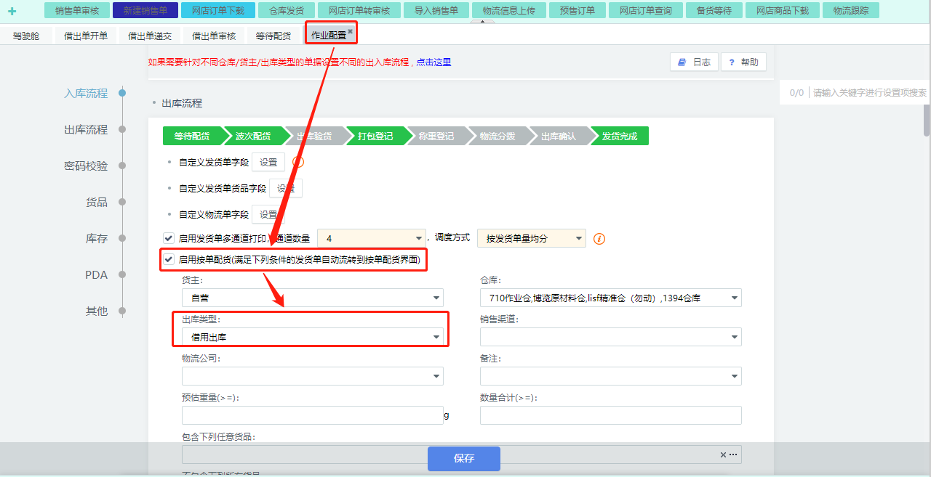Switch to the 等待配货 tab

(x=273, y=36)
